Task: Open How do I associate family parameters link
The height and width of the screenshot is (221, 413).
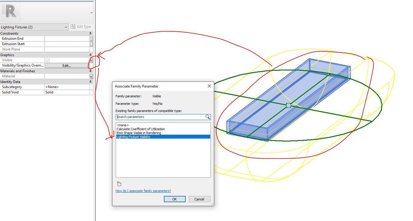Action: [143, 191]
